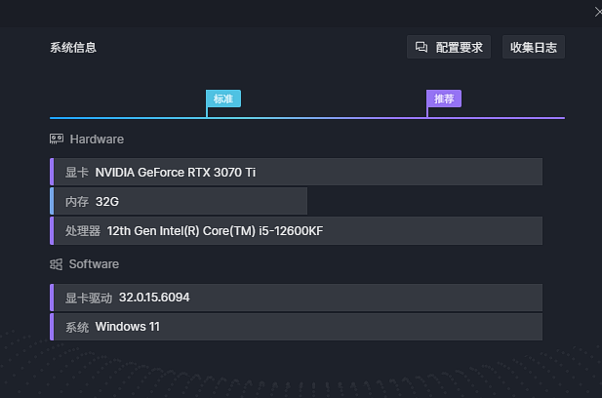This screenshot has height=398, width=602.
Task: Select the 标准 standard marker flag
Action: coord(223,99)
